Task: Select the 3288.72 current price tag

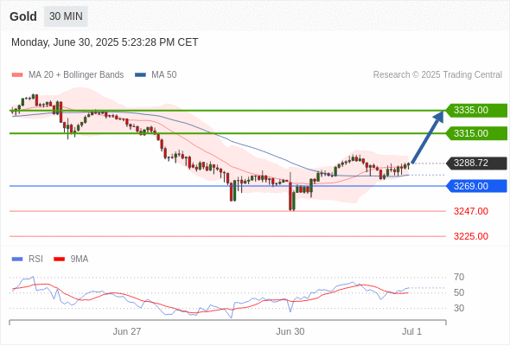Action: point(476,163)
